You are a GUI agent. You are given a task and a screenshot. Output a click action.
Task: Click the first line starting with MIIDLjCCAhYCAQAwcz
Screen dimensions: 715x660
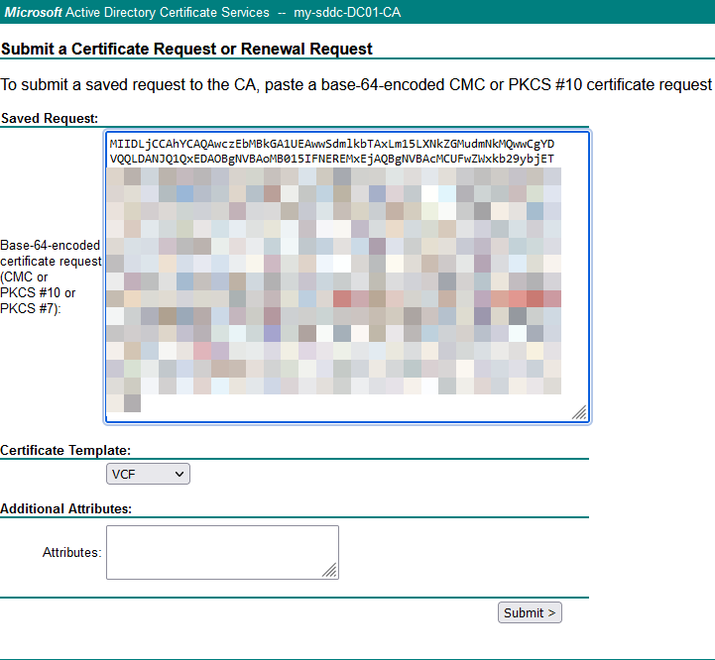coord(332,144)
